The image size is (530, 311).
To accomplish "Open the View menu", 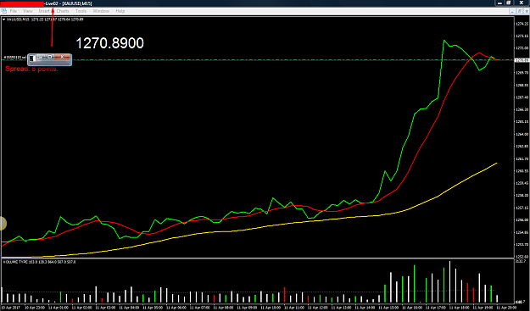I will click(28, 11).
